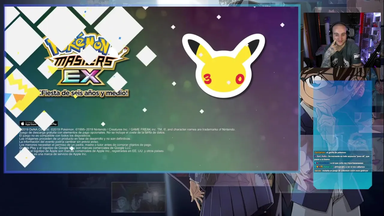Click the 'marcas comerciales de Google LLC' line
Viewport: 384px width, 216px height.
(75, 148)
